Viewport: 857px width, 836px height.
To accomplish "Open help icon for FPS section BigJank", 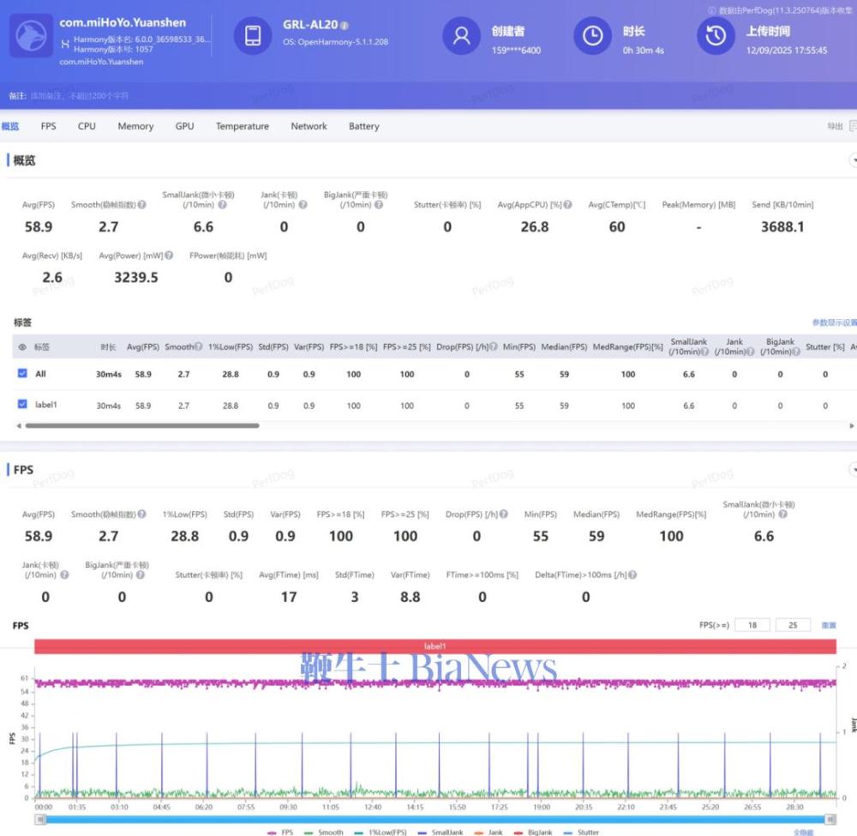I will (x=141, y=574).
